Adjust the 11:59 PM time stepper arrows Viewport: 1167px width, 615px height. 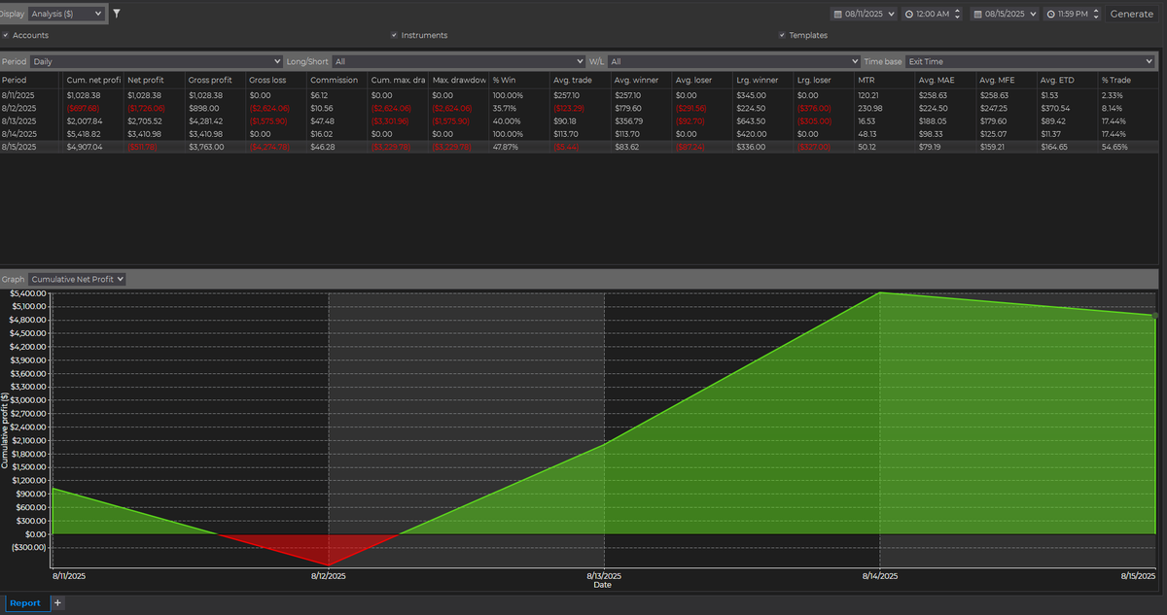pyautogui.click(x=1098, y=14)
